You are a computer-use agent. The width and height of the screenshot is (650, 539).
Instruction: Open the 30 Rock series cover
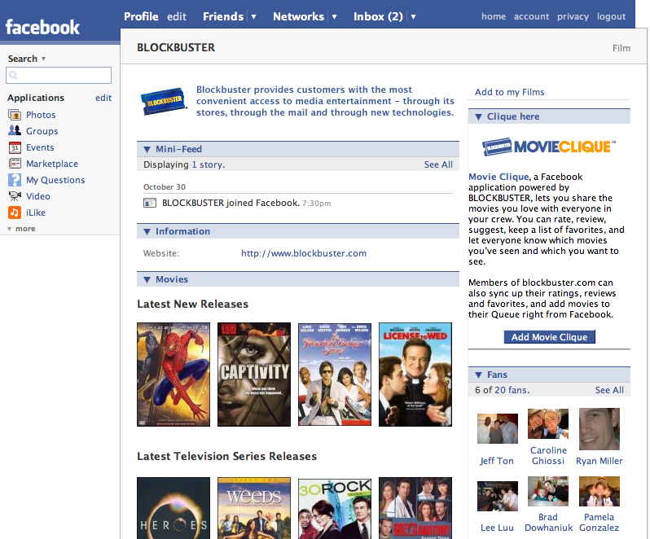(335, 508)
